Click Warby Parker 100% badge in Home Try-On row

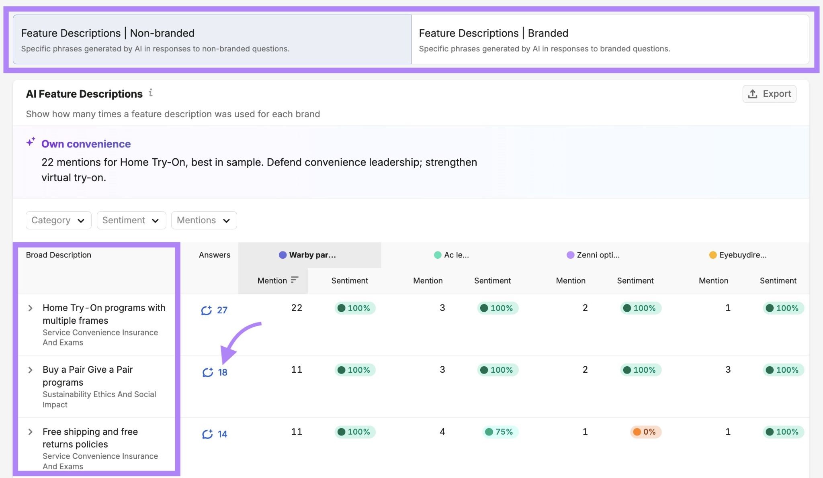point(355,308)
